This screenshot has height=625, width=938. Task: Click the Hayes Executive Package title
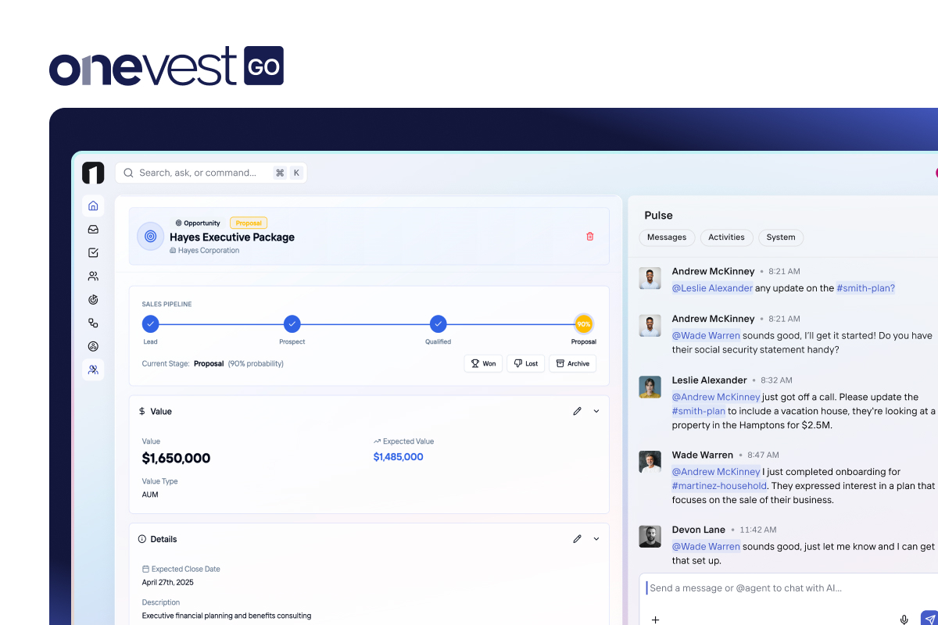coord(232,237)
